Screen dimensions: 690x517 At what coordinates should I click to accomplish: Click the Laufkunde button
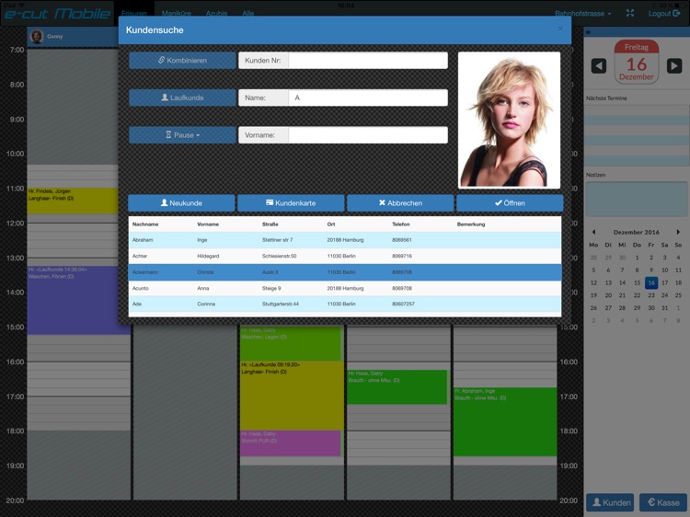(183, 98)
